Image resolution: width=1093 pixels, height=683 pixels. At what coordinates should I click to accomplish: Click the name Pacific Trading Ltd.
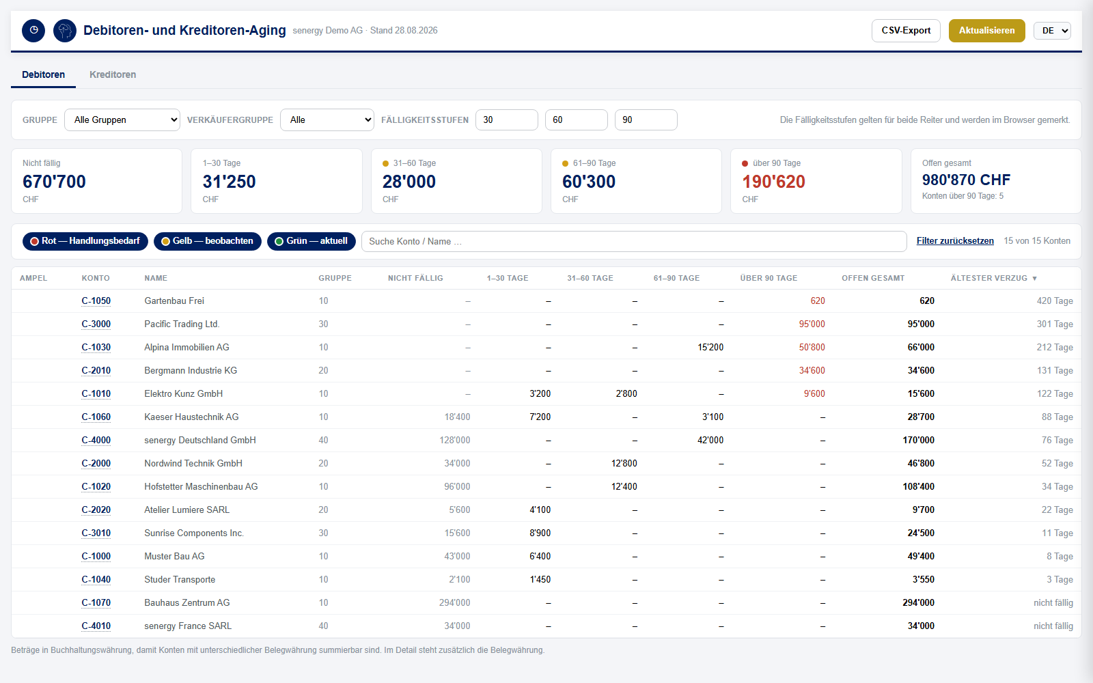[182, 324]
